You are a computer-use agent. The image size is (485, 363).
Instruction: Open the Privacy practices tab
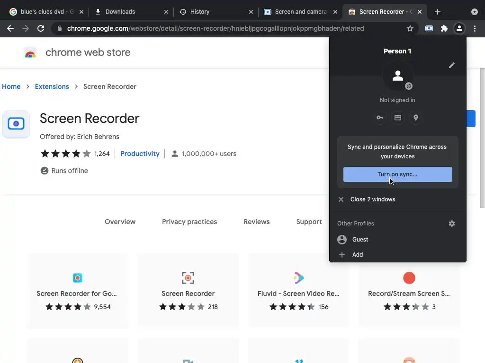[x=189, y=222]
